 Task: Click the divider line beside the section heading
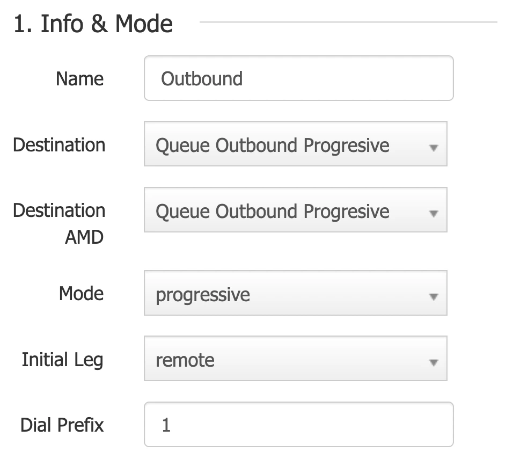tap(349, 23)
